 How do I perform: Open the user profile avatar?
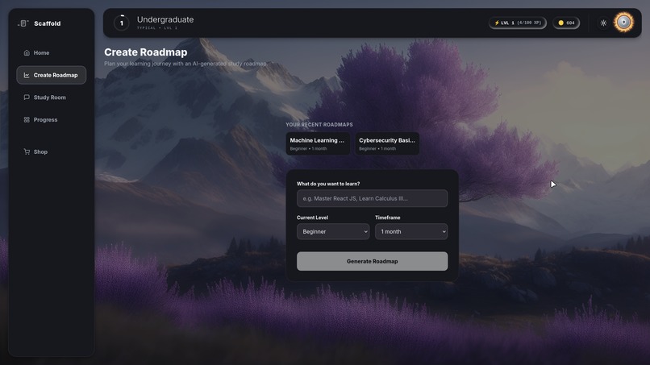coord(623,23)
